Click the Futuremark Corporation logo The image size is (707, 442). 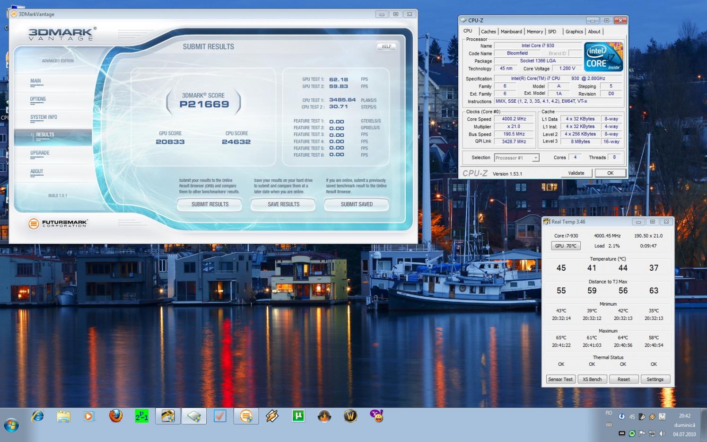click(58, 223)
